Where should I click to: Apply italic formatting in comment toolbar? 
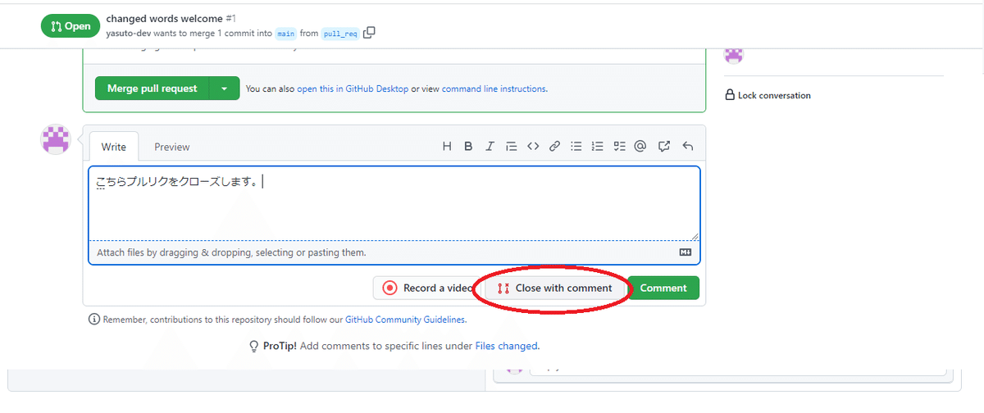[x=490, y=147]
